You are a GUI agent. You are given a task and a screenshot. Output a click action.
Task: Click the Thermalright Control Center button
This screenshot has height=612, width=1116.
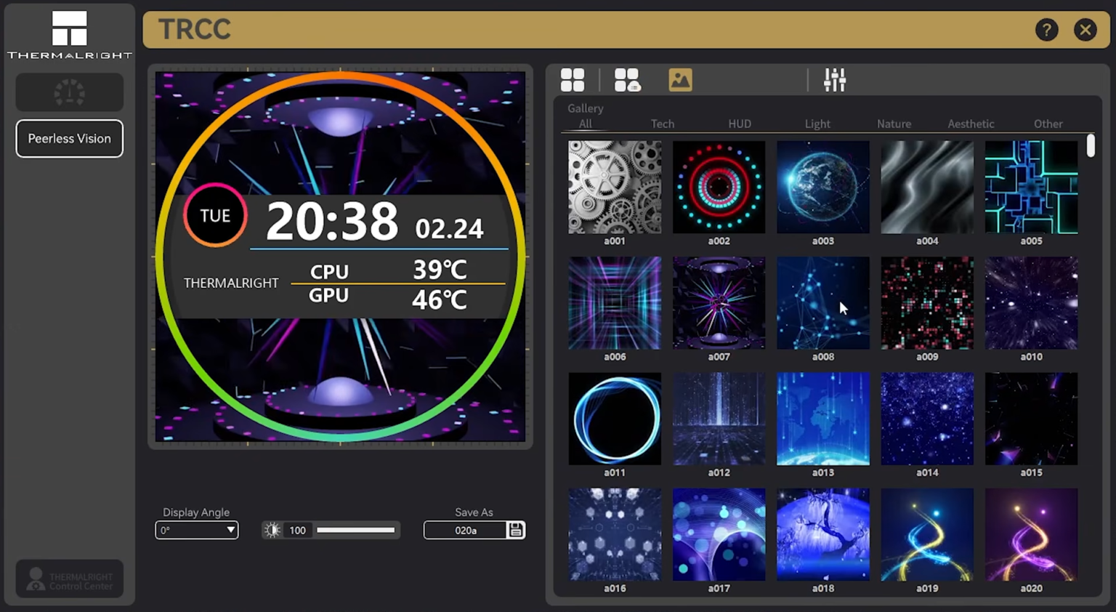(69, 579)
